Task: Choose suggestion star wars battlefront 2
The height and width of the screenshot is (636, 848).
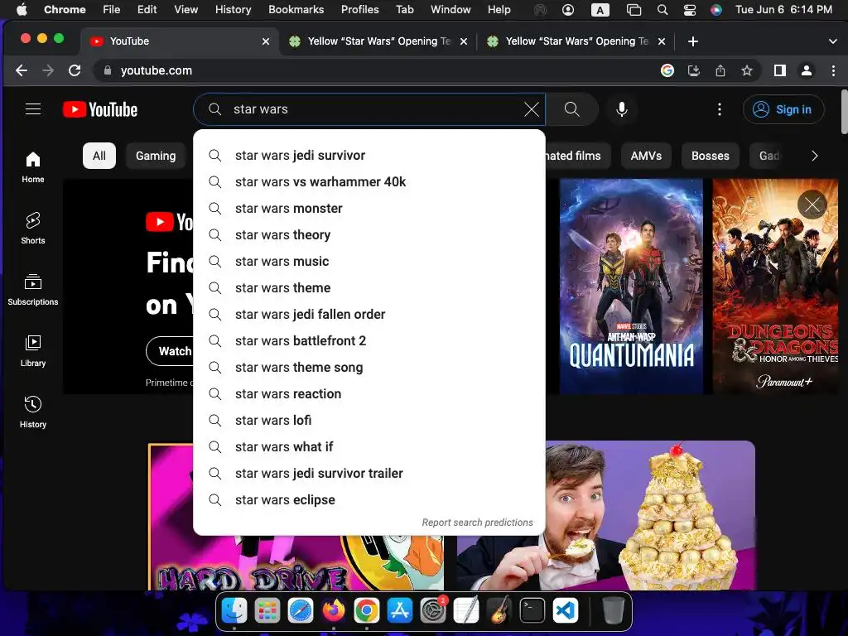Action: coord(369,340)
